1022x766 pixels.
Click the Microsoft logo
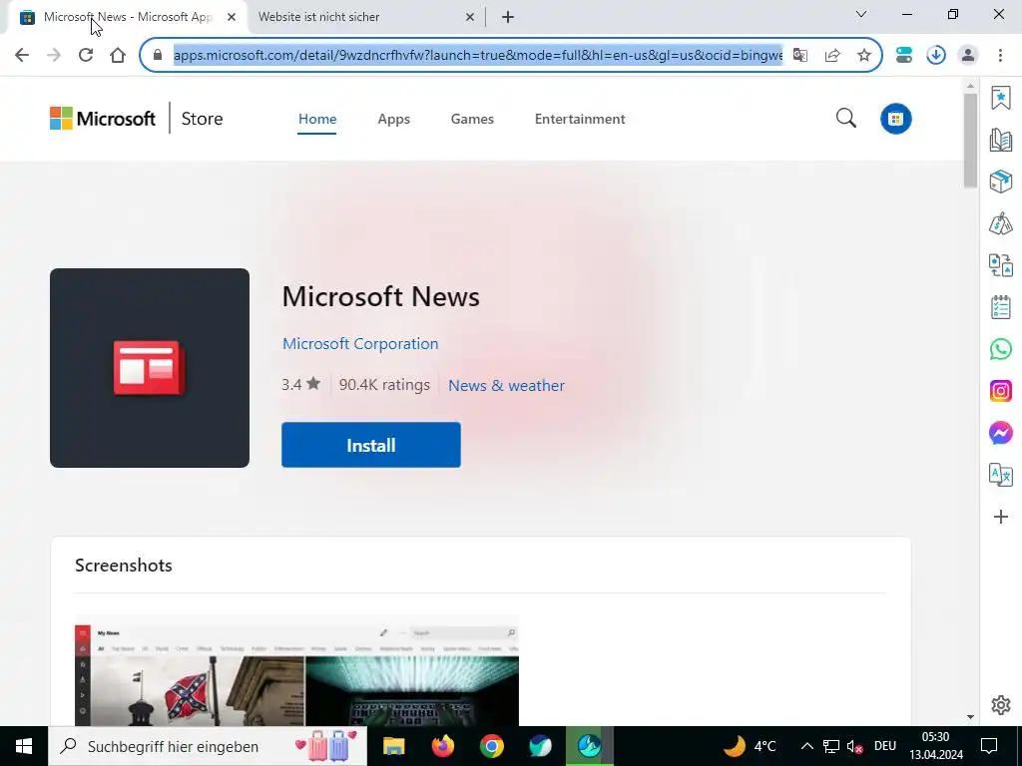(x=103, y=119)
